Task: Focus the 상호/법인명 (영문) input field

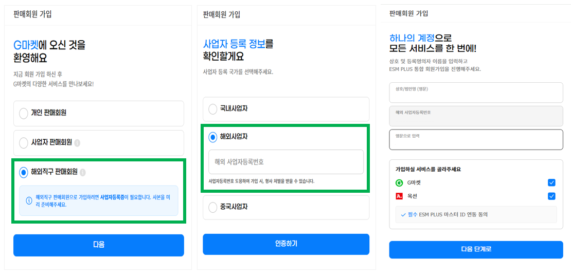Action: tap(476, 93)
